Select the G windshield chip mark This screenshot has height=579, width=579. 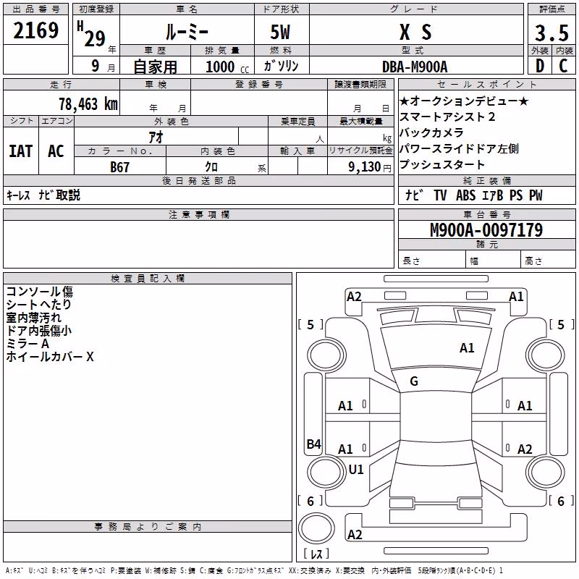pos(413,381)
